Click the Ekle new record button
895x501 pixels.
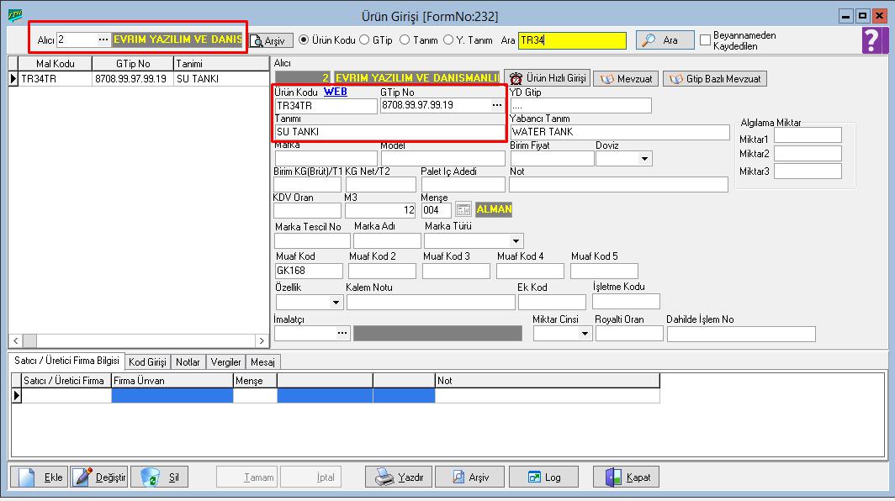click(40, 477)
